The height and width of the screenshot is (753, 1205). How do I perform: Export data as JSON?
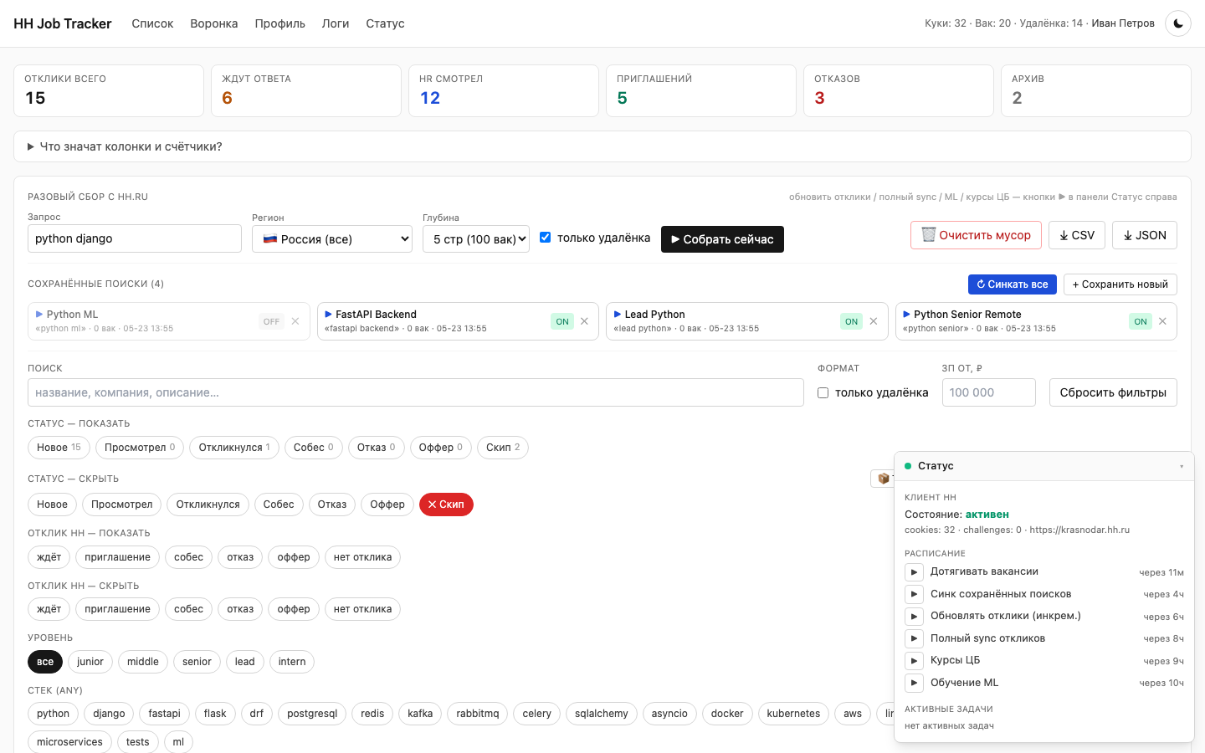tap(1145, 235)
